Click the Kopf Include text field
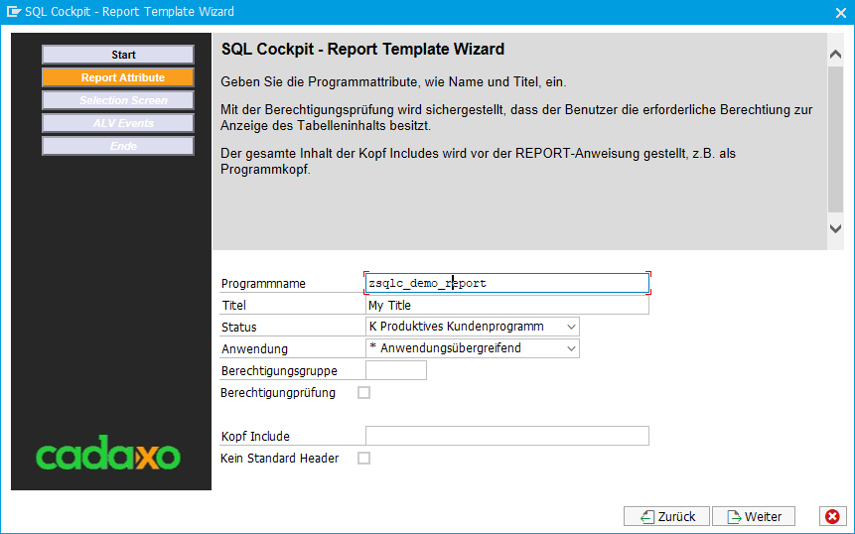 pos(507,436)
